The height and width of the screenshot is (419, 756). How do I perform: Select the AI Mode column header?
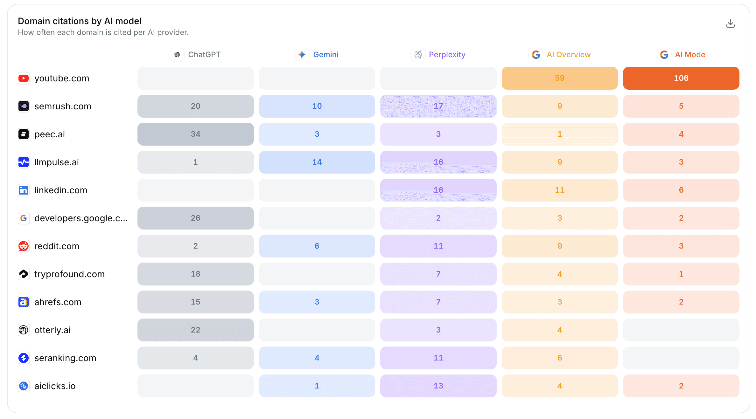681,55
